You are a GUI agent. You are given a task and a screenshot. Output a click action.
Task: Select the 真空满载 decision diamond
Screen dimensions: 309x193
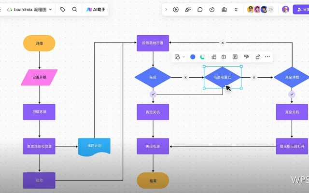292,77
